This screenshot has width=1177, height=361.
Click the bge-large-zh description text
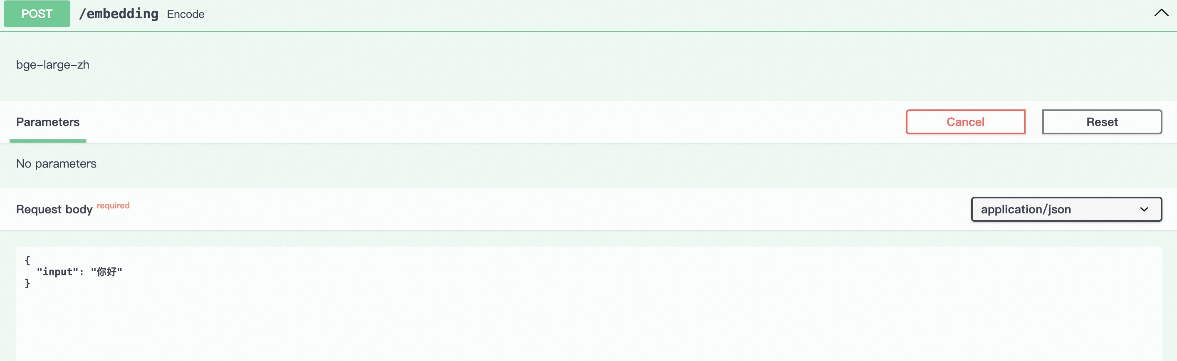point(52,64)
